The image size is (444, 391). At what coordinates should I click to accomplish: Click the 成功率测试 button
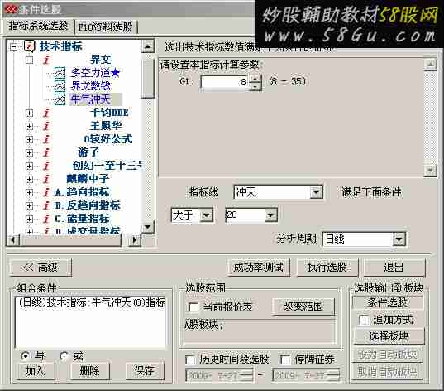click(x=259, y=268)
